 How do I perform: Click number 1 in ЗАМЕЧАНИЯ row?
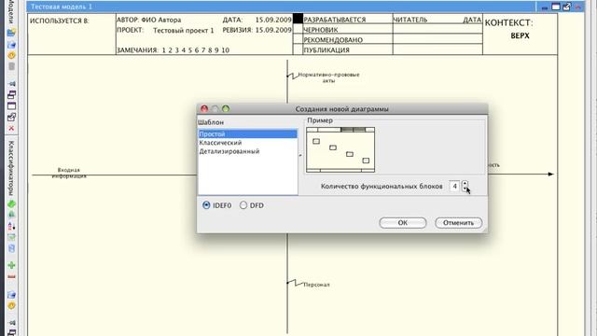tap(164, 49)
